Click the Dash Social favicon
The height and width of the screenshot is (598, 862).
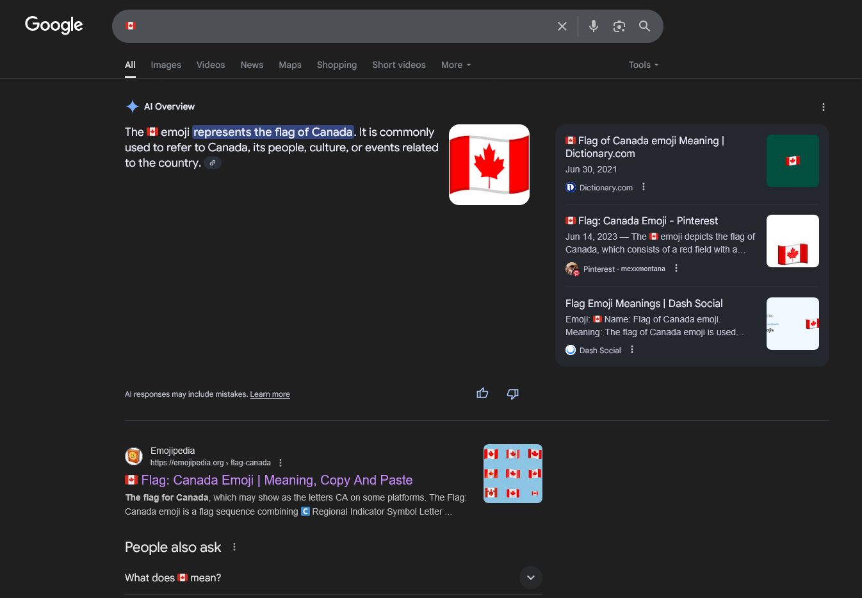pyautogui.click(x=571, y=350)
